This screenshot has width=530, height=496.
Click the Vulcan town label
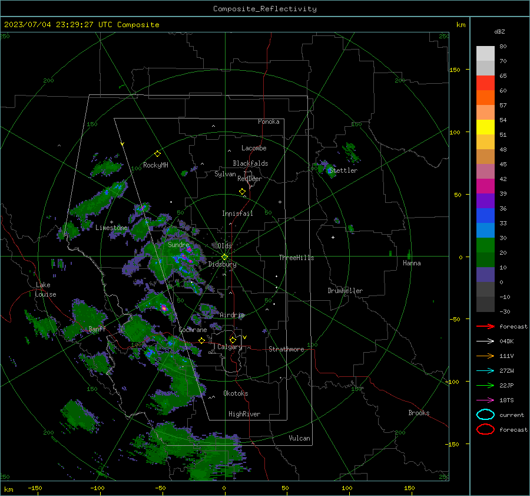coord(299,438)
